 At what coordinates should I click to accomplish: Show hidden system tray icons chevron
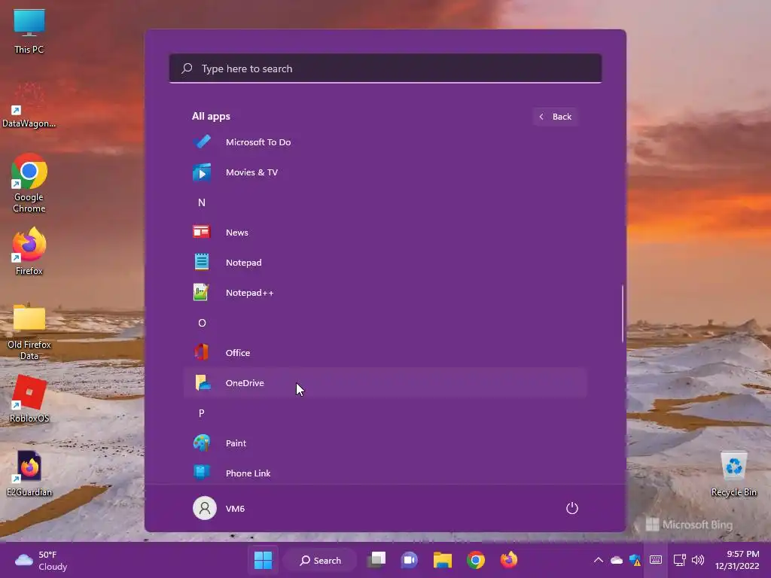599,560
